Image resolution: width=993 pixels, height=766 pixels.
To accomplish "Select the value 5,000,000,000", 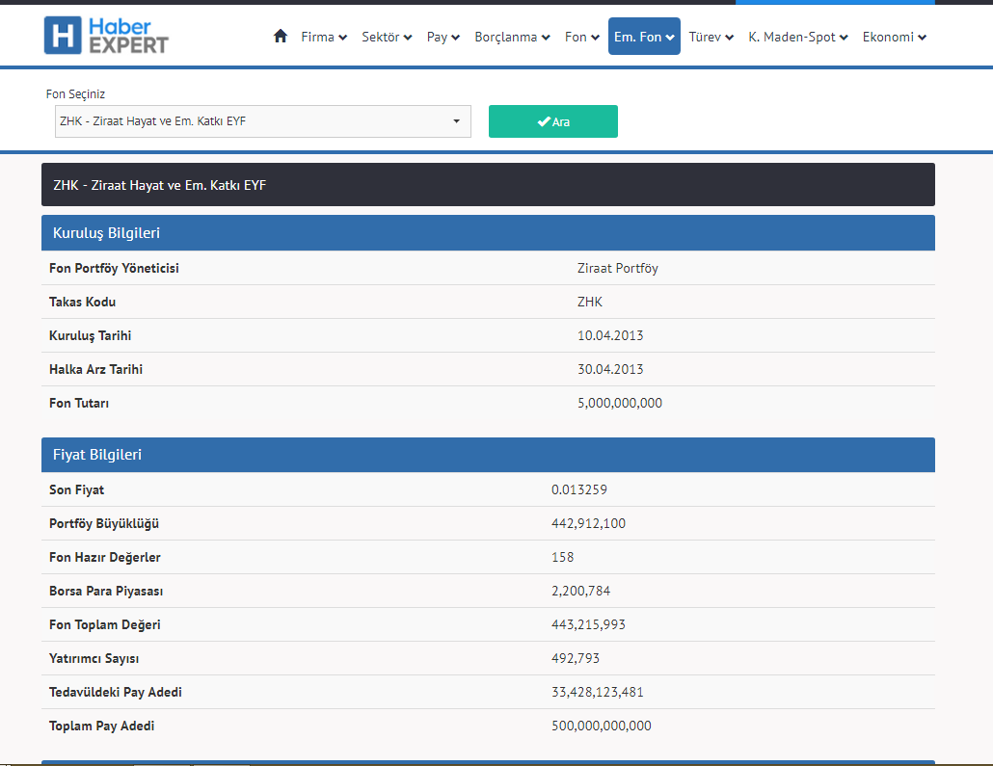I will click(619, 403).
